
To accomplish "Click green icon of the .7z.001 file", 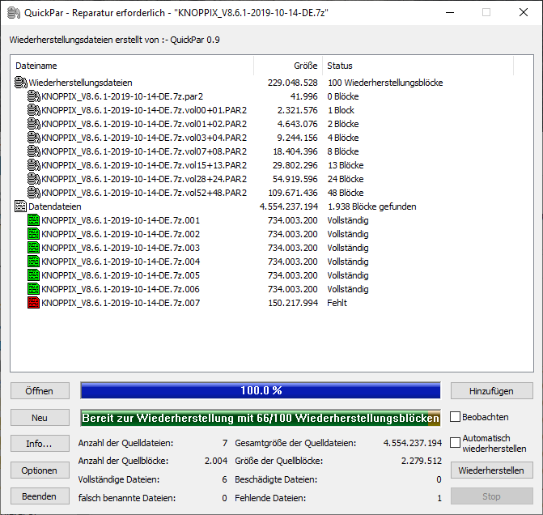I will (34, 220).
